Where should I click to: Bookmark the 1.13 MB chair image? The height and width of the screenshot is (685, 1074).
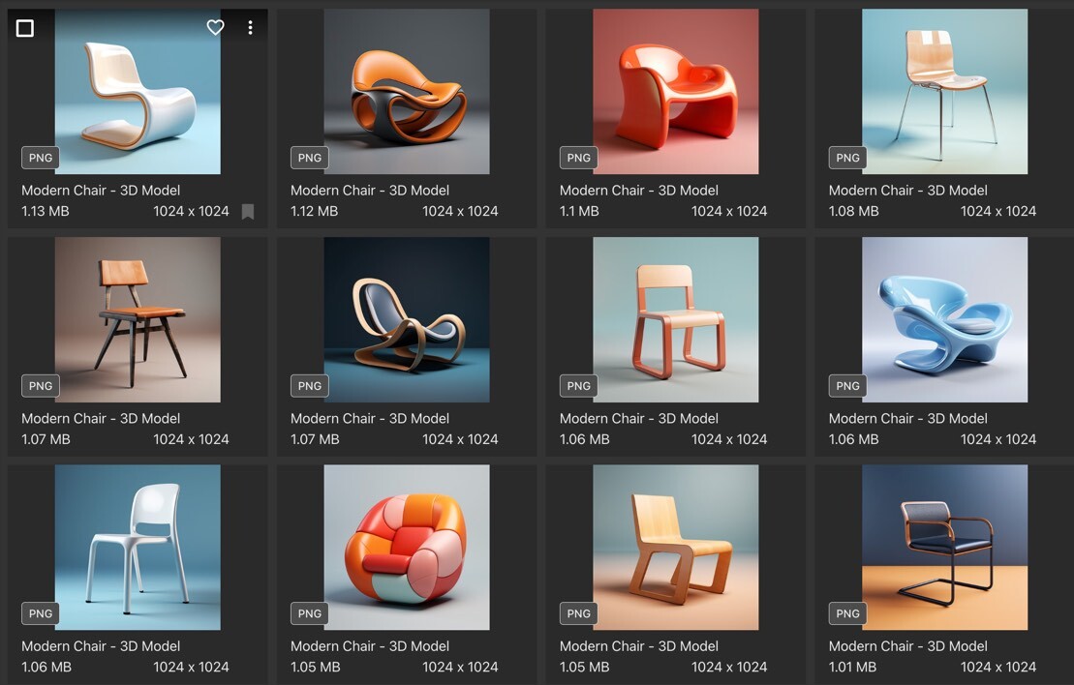tap(248, 211)
